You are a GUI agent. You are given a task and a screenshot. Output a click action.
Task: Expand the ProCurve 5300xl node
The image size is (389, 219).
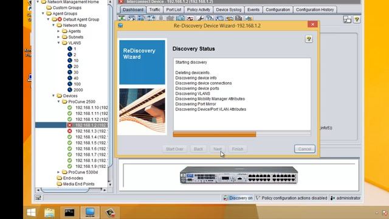(x=59, y=172)
